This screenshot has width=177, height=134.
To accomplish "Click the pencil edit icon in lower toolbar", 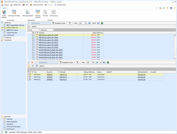I will pos(29,63).
